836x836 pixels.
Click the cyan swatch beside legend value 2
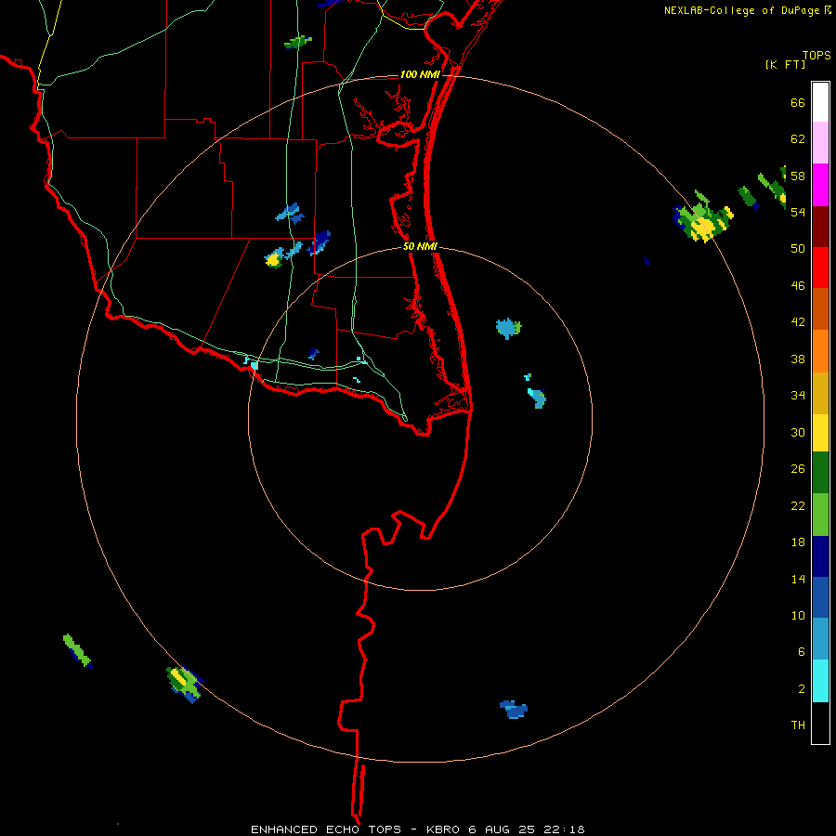820,681
